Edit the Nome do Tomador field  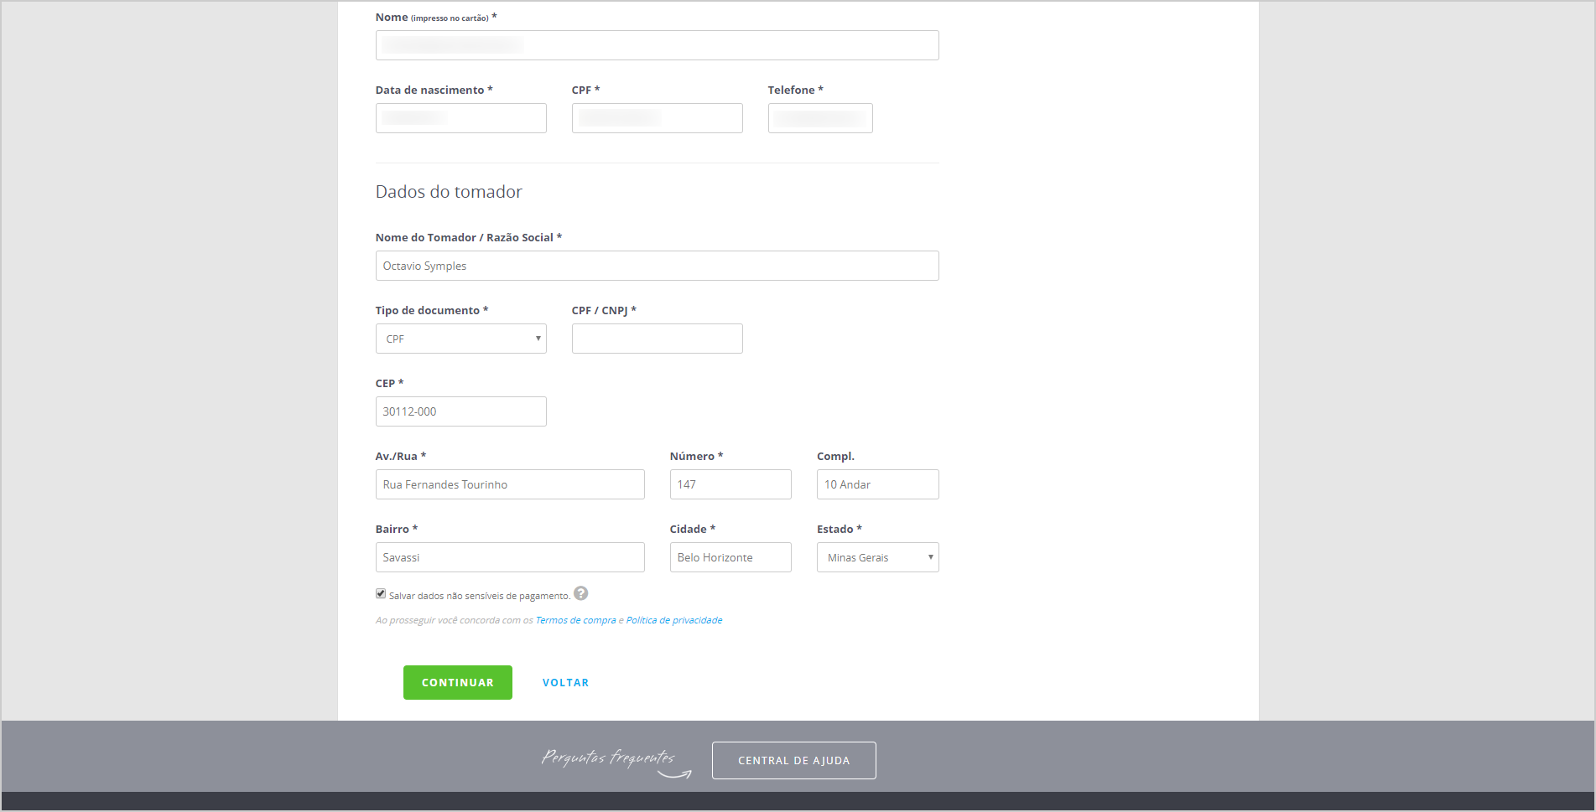tap(657, 266)
